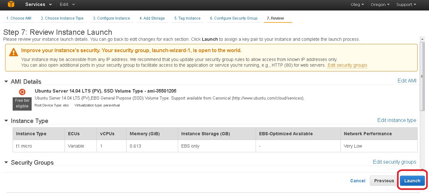This screenshot has height=194, width=429.
Task: Click the orange Improve your instance's security heading
Action: pyautogui.click(x=131, y=50)
